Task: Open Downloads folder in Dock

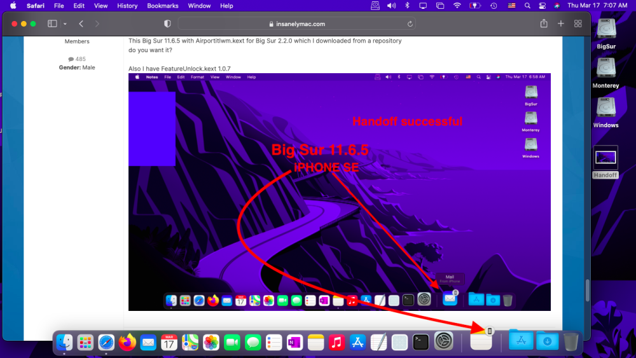Action: click(547, 341)
